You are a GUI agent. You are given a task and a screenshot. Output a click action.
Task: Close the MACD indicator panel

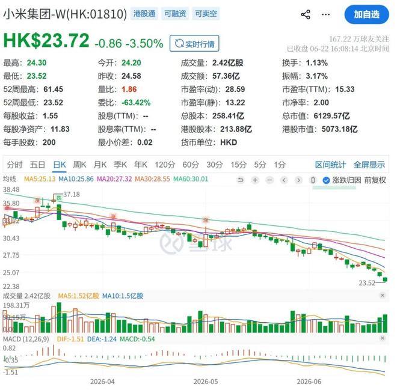click(383, 338)
